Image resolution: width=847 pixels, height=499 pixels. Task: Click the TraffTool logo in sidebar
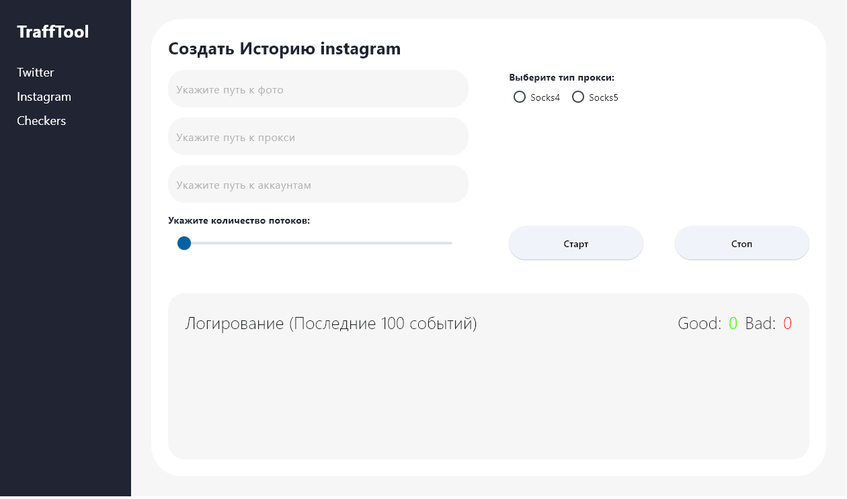pyautogui.click(x=52, y=32)
